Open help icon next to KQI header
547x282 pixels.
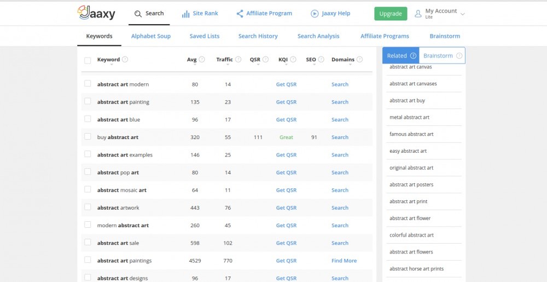pyautogui.click(x=293, y=59)
